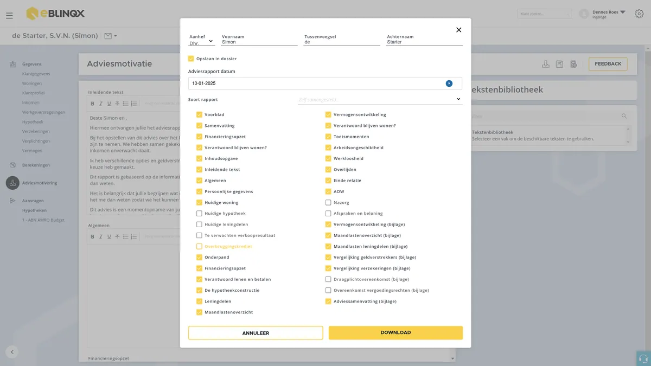Check the Draagplichtovereenkomst (bijlage) box
The height and width of the screenshot is (366, 651).
tap(328, 279)
